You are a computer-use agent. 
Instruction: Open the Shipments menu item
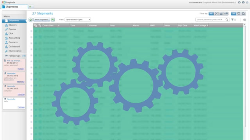pos(14,21)
